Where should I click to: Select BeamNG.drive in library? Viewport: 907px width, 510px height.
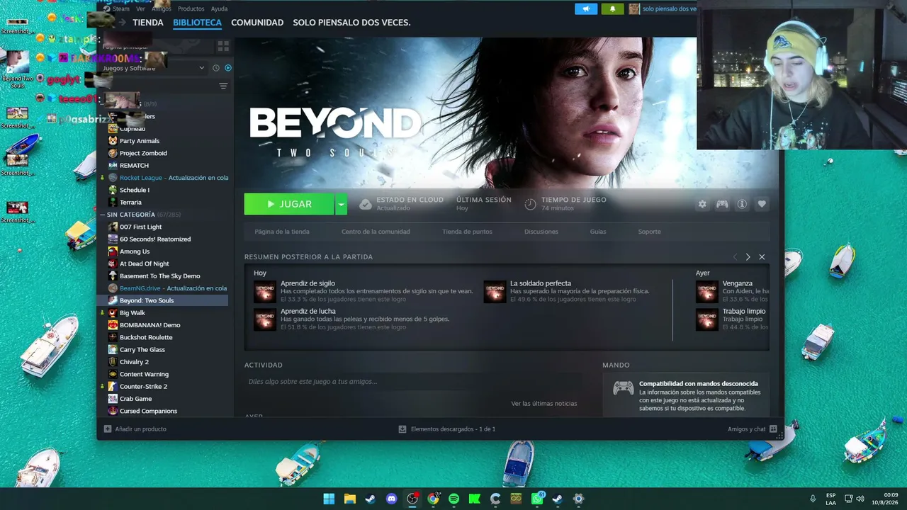[x=167, y=288]
